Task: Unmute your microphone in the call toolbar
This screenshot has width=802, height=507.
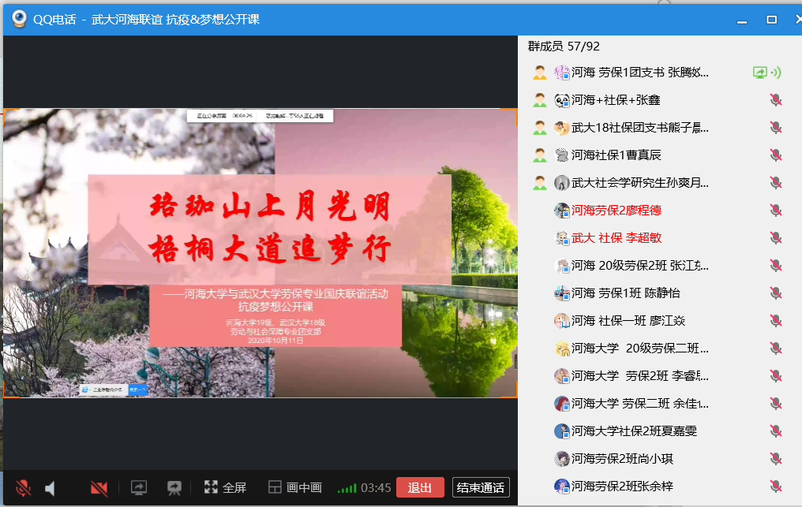Action: pos(24,488)
